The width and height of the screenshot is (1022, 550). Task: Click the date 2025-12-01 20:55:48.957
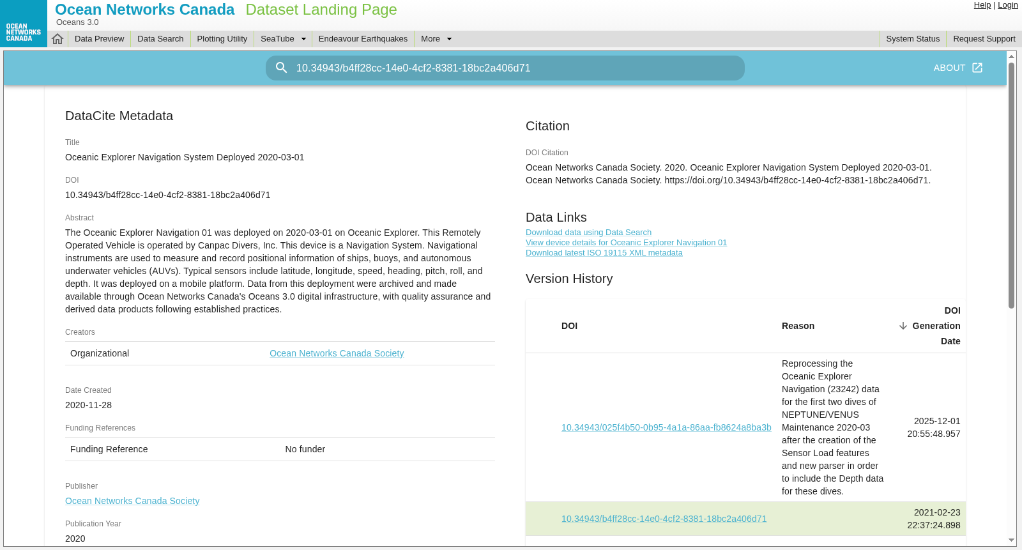933,427
